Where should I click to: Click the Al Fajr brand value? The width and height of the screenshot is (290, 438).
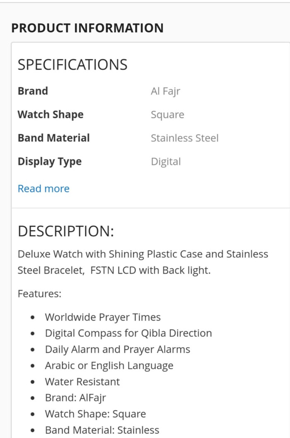(x=166, y=91)
